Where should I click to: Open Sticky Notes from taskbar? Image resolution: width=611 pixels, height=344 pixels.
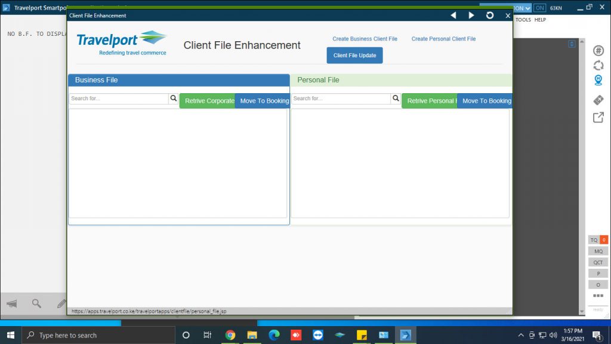(362, 335)
